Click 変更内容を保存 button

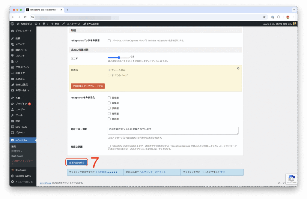coord(77,163)
